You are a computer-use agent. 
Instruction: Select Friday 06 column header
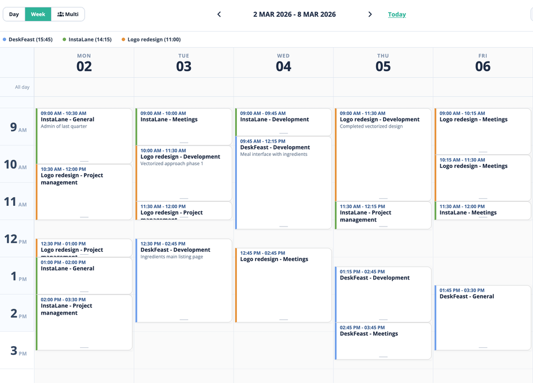click(483, 63)
